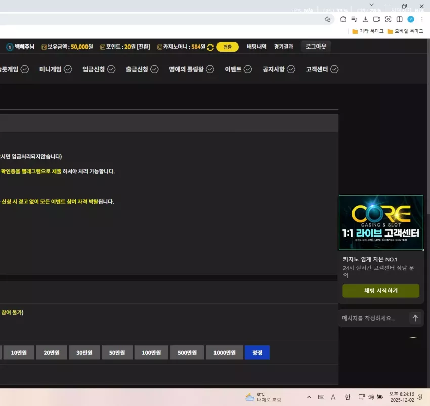
Task: Select the 1000만원 amount button
Action: tap(224, 352)
